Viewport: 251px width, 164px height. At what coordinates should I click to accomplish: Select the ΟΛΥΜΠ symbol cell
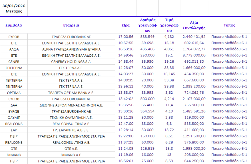click(14, 118)
